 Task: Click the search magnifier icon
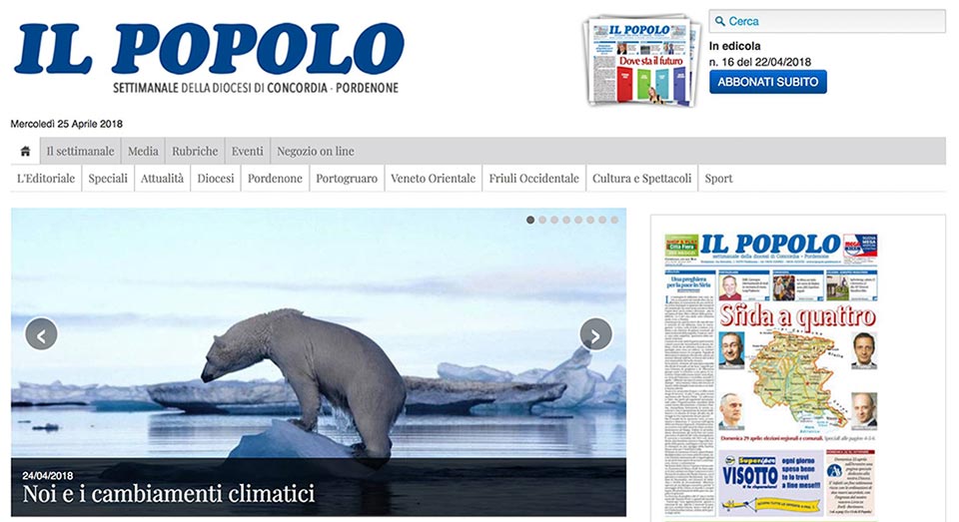point(720,21)
